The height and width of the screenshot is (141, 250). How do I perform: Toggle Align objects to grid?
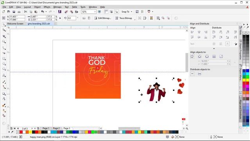(x=214, y=56)
